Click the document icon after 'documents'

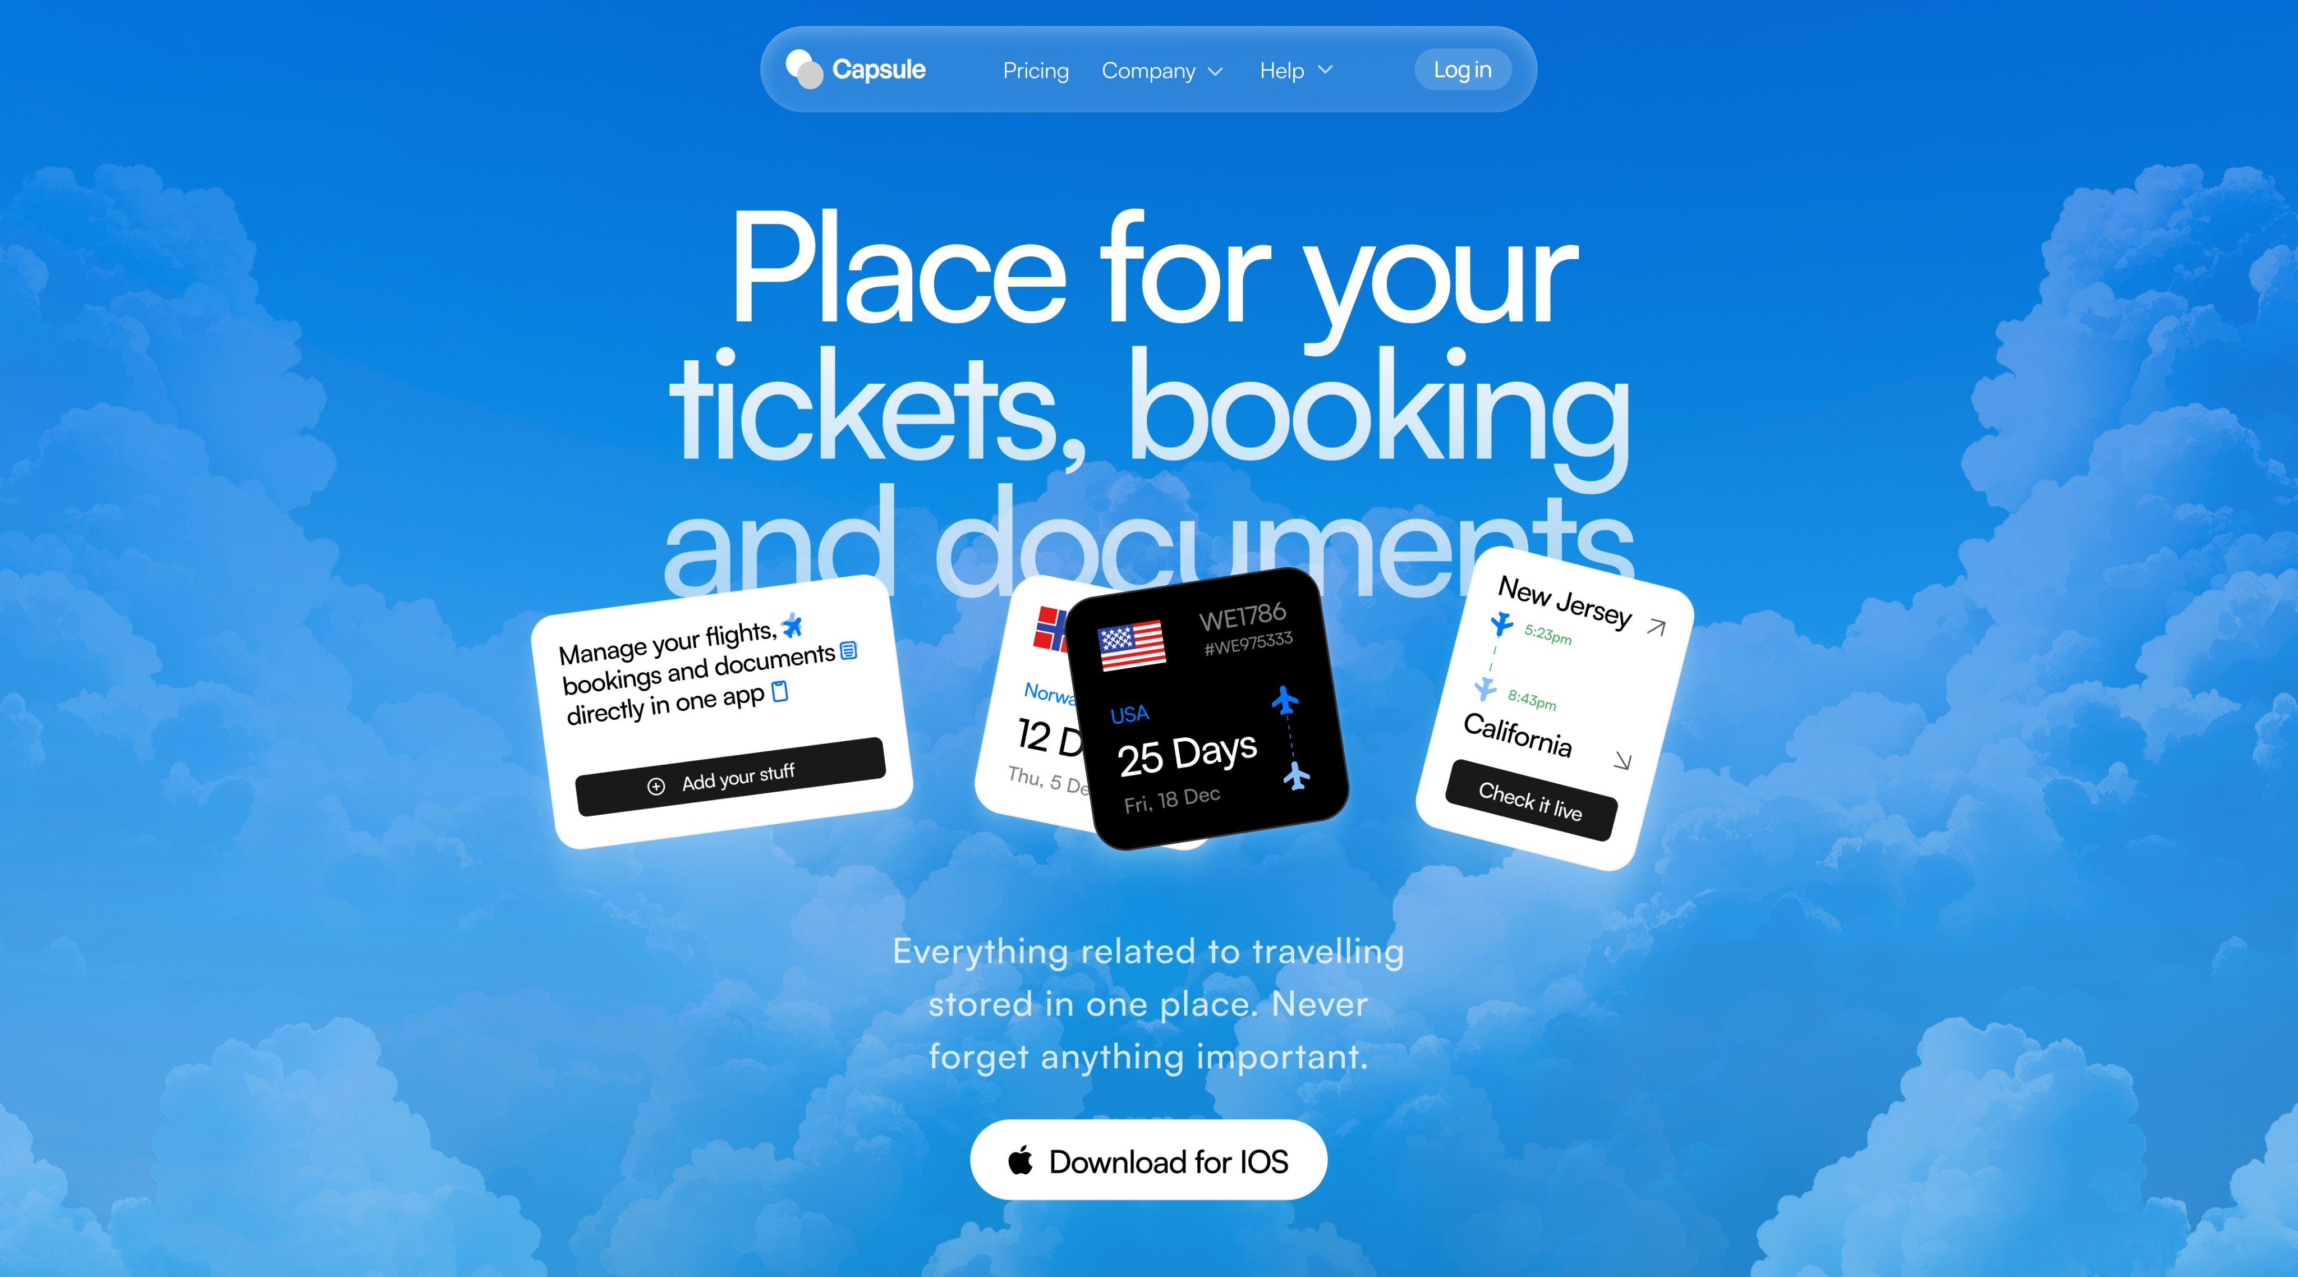[848, 650]
